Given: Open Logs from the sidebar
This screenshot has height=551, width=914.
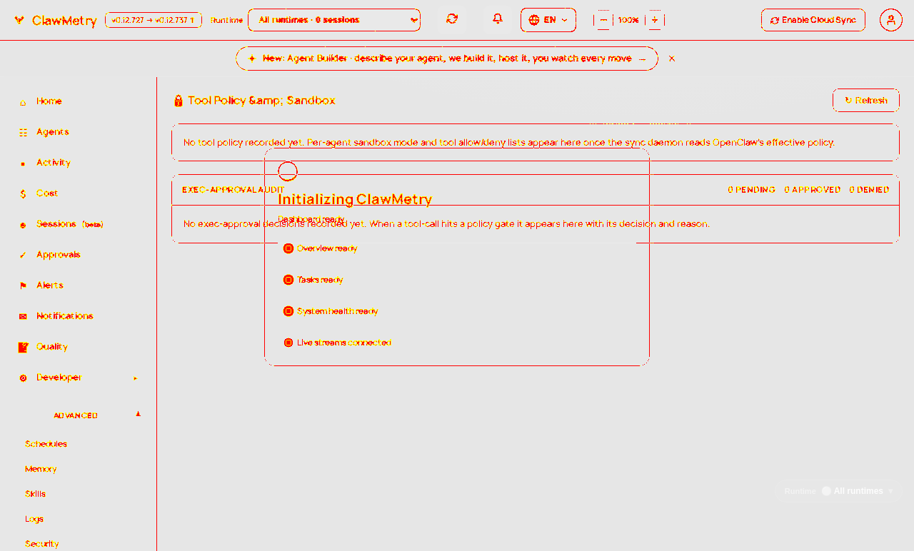Looking at the screenshot, I should (x=34, y=519).
